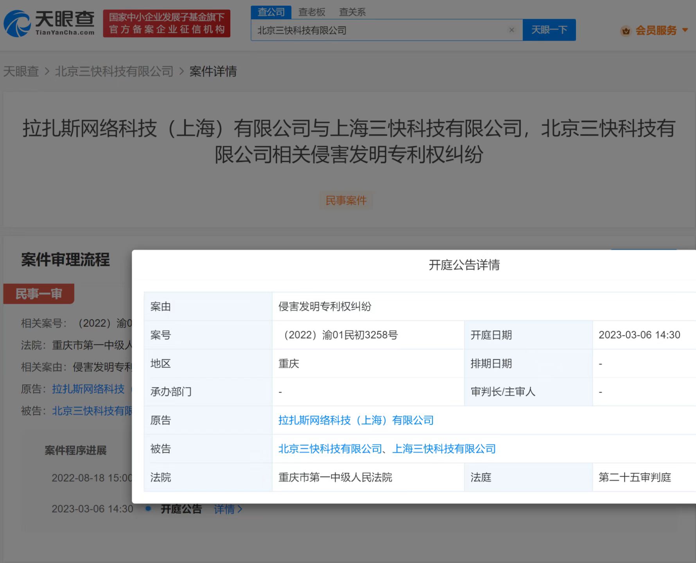Open 北京三快科技有限公司 breadcrumb link
Image resolution: width=696 pixels, height=563 pixels.
[x=114, y=71]
